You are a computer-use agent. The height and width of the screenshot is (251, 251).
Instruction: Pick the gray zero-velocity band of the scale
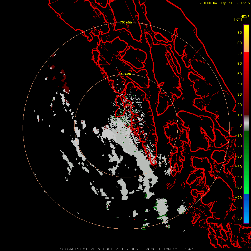pos(246,124)
